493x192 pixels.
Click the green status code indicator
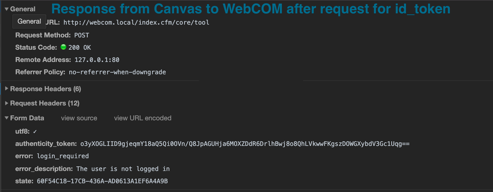coord(63,47)
